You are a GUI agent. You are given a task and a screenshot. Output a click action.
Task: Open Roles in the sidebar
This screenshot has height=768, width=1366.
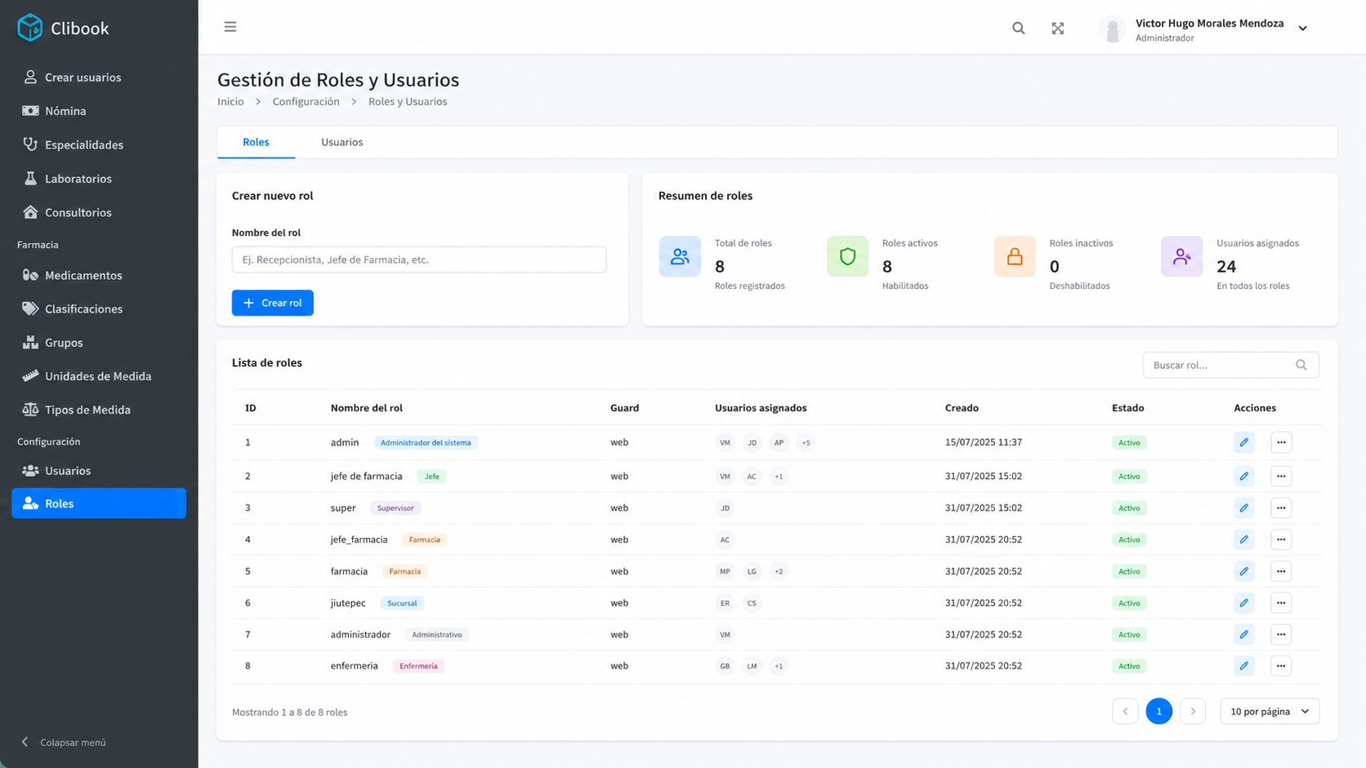tap(99, 504)
